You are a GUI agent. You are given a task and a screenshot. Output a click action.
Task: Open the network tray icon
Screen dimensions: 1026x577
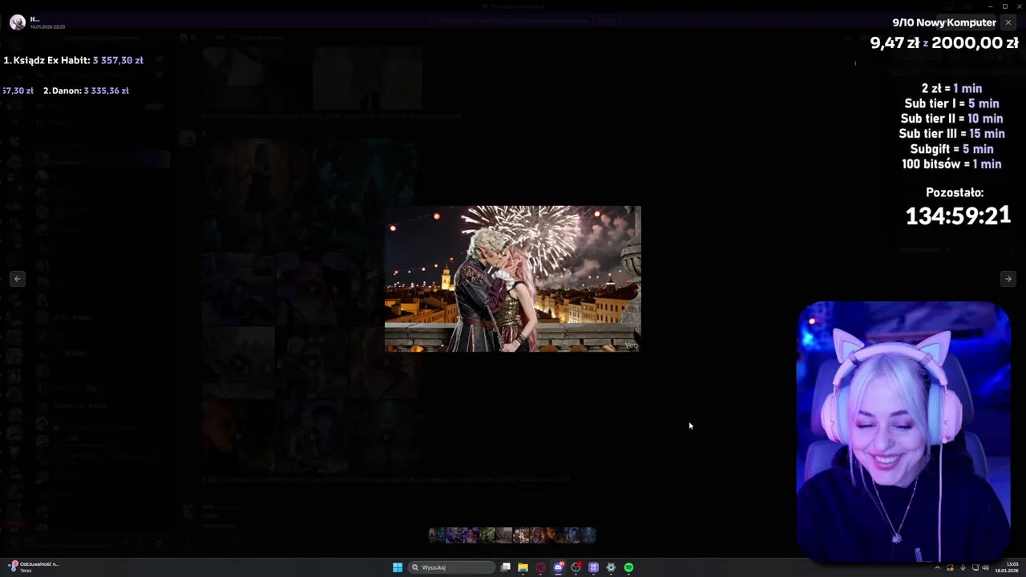point(976,567)
